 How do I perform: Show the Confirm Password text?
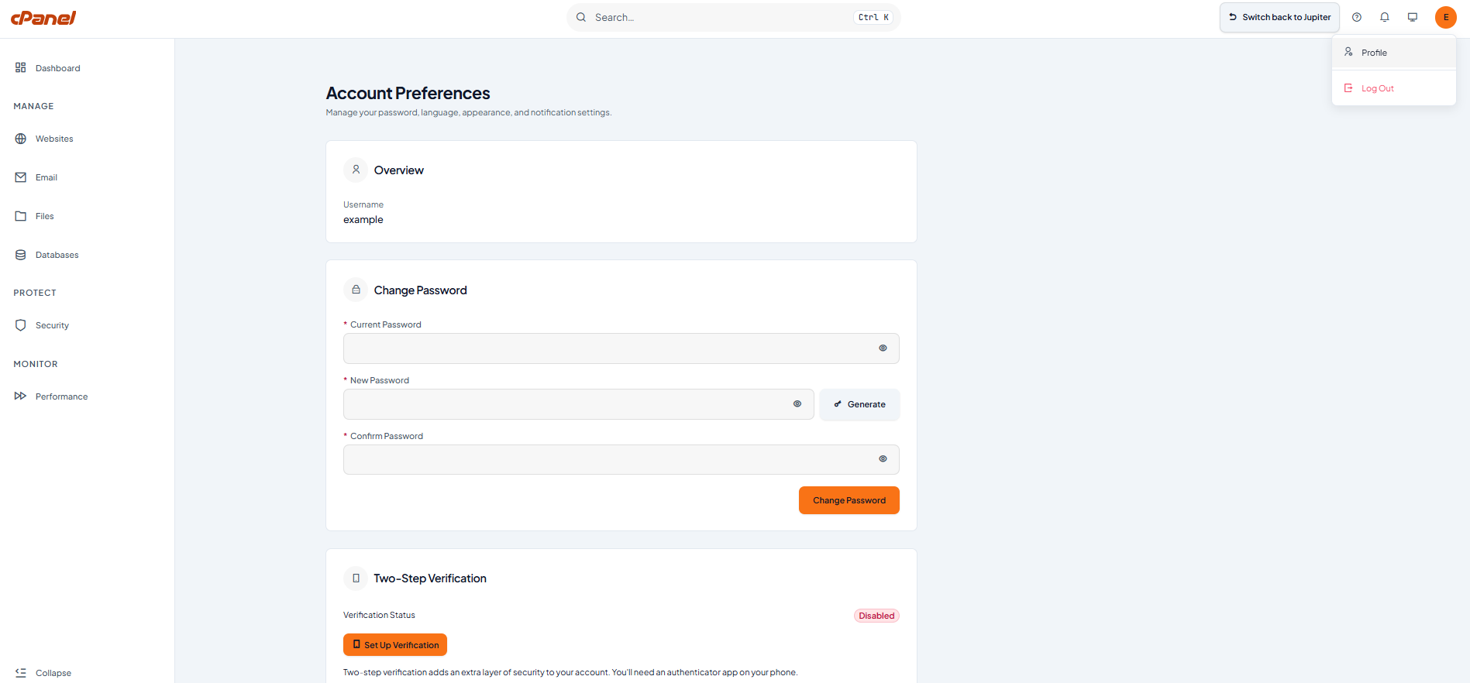coord(883,459)
